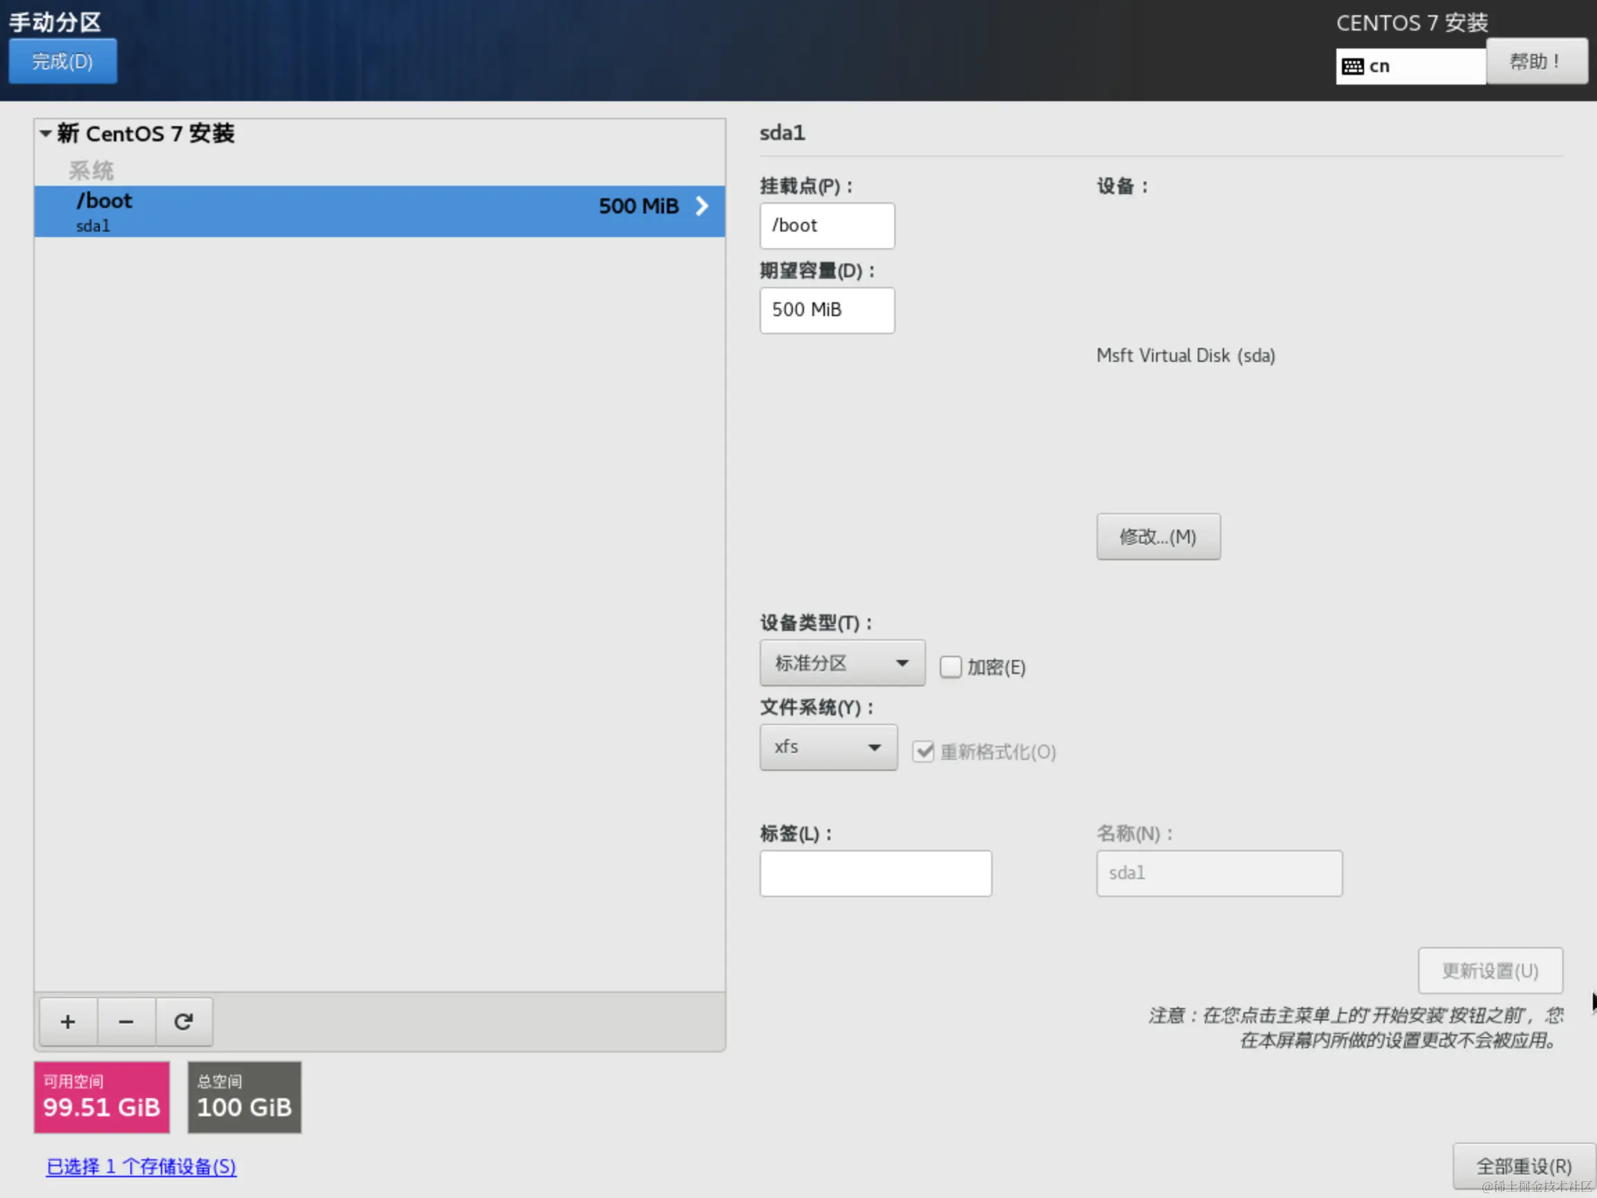Click the 完成(D) done button
The height and width of the screenshot is (1198, 1597).
click(x=63, y=62)
